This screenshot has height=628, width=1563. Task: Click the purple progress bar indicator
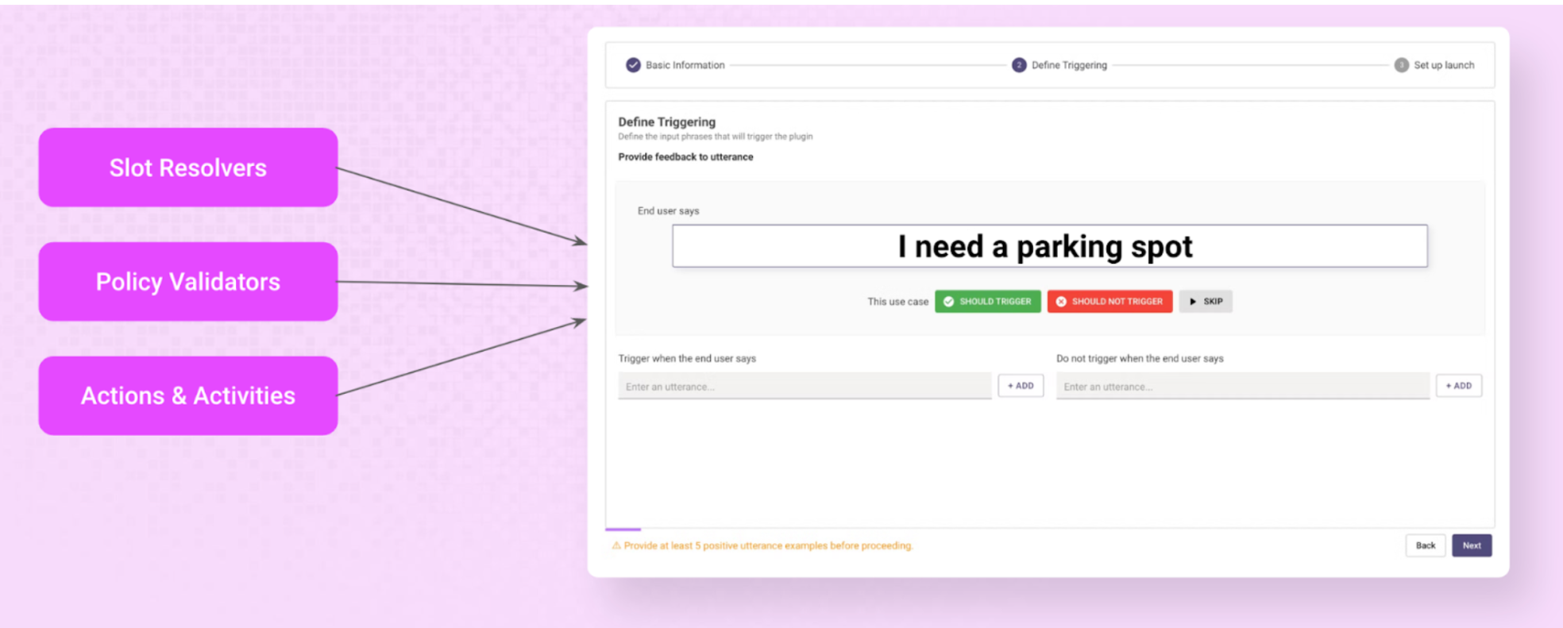tap(623, 529)
